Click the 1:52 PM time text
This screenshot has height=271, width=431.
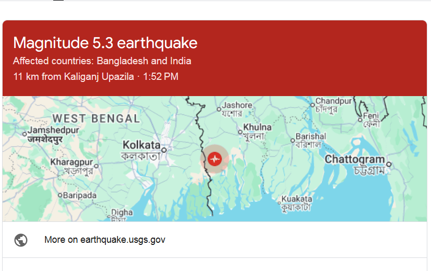pos(161,77)
